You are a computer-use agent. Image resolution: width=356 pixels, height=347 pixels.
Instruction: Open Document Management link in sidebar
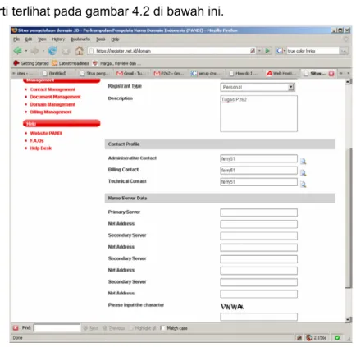point(55,97)
